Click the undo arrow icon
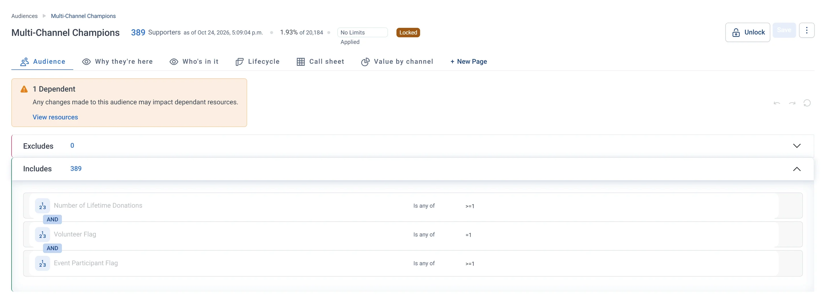Viewport: 826px width, 303px height. pos(777,103)
